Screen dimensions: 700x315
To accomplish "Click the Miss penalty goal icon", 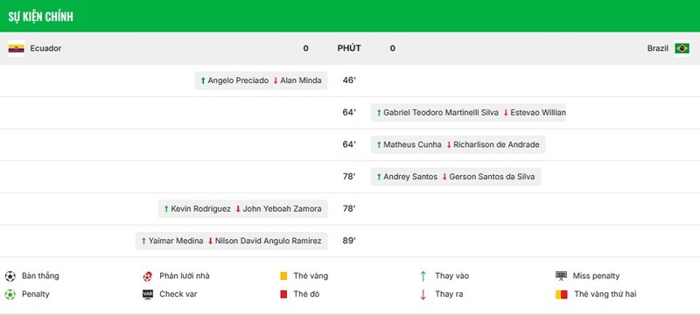I will (x=561, y=276).
